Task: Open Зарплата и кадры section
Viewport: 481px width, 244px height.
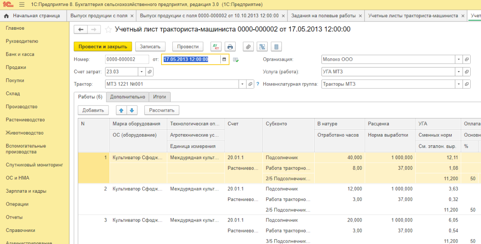Action: pyautogui.click(x=26, y=191)
